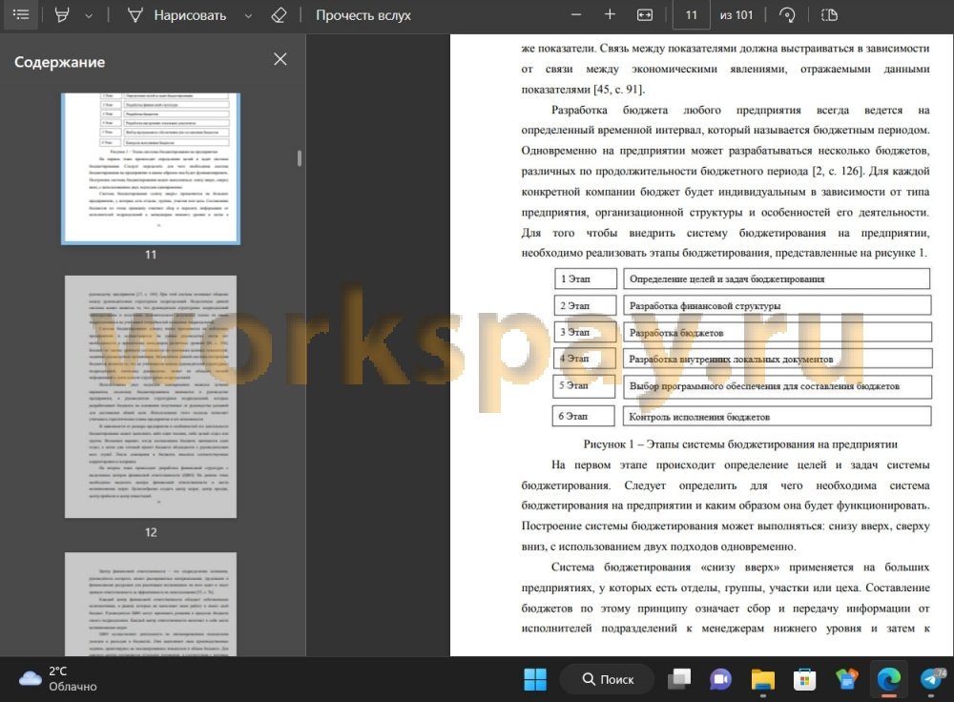Screen dimensions: 954x702
Task: Click the 'Контроль исполнения бюджетов' box
Action: tap(777, 416)
